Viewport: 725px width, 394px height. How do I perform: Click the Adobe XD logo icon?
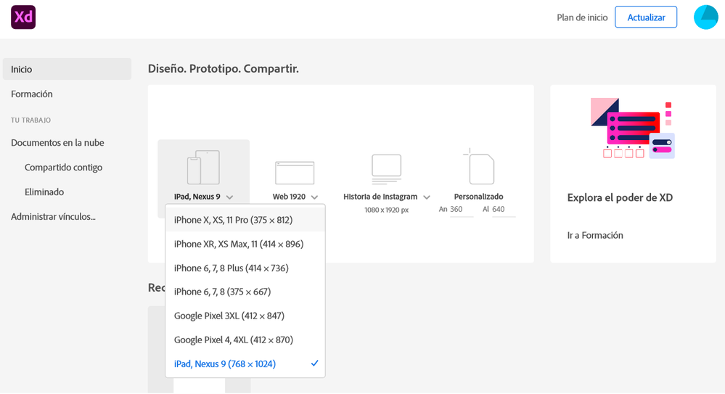pos(23,17)
